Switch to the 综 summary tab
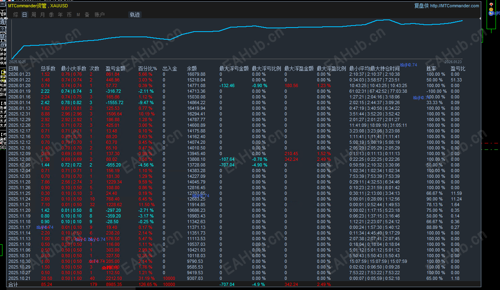Screen dimensions: 500x290 tap(15, 14)
